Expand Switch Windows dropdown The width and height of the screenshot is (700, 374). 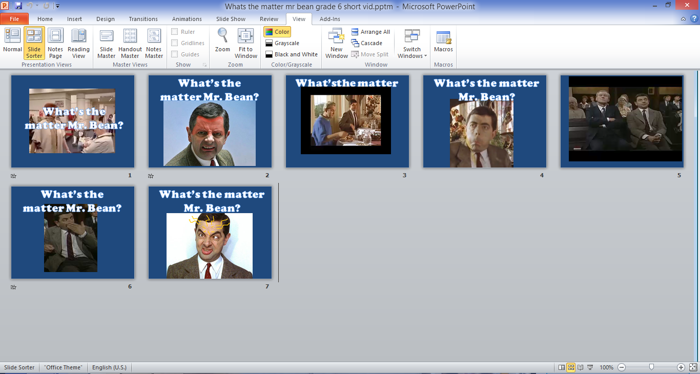(x=412, y=43)
